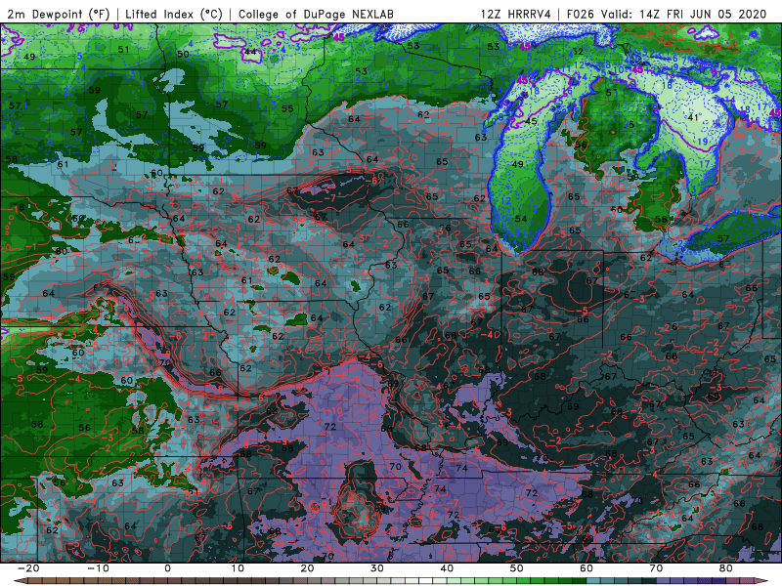Click the "40" label on the color scale
The image size is (782, 586).
[447, 568]
